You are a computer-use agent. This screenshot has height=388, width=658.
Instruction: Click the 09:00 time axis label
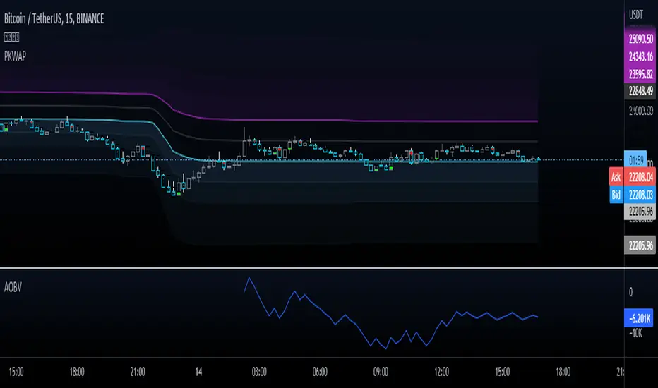pos(381,372)
